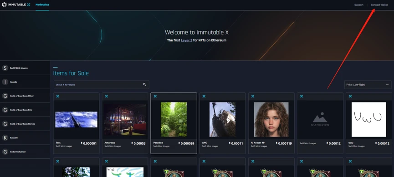Click the Immutable X logo
This screenshot has width=394, height=177.
[x=16, y=5]
